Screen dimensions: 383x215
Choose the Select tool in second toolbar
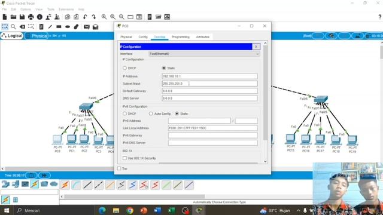coord(5,26)
